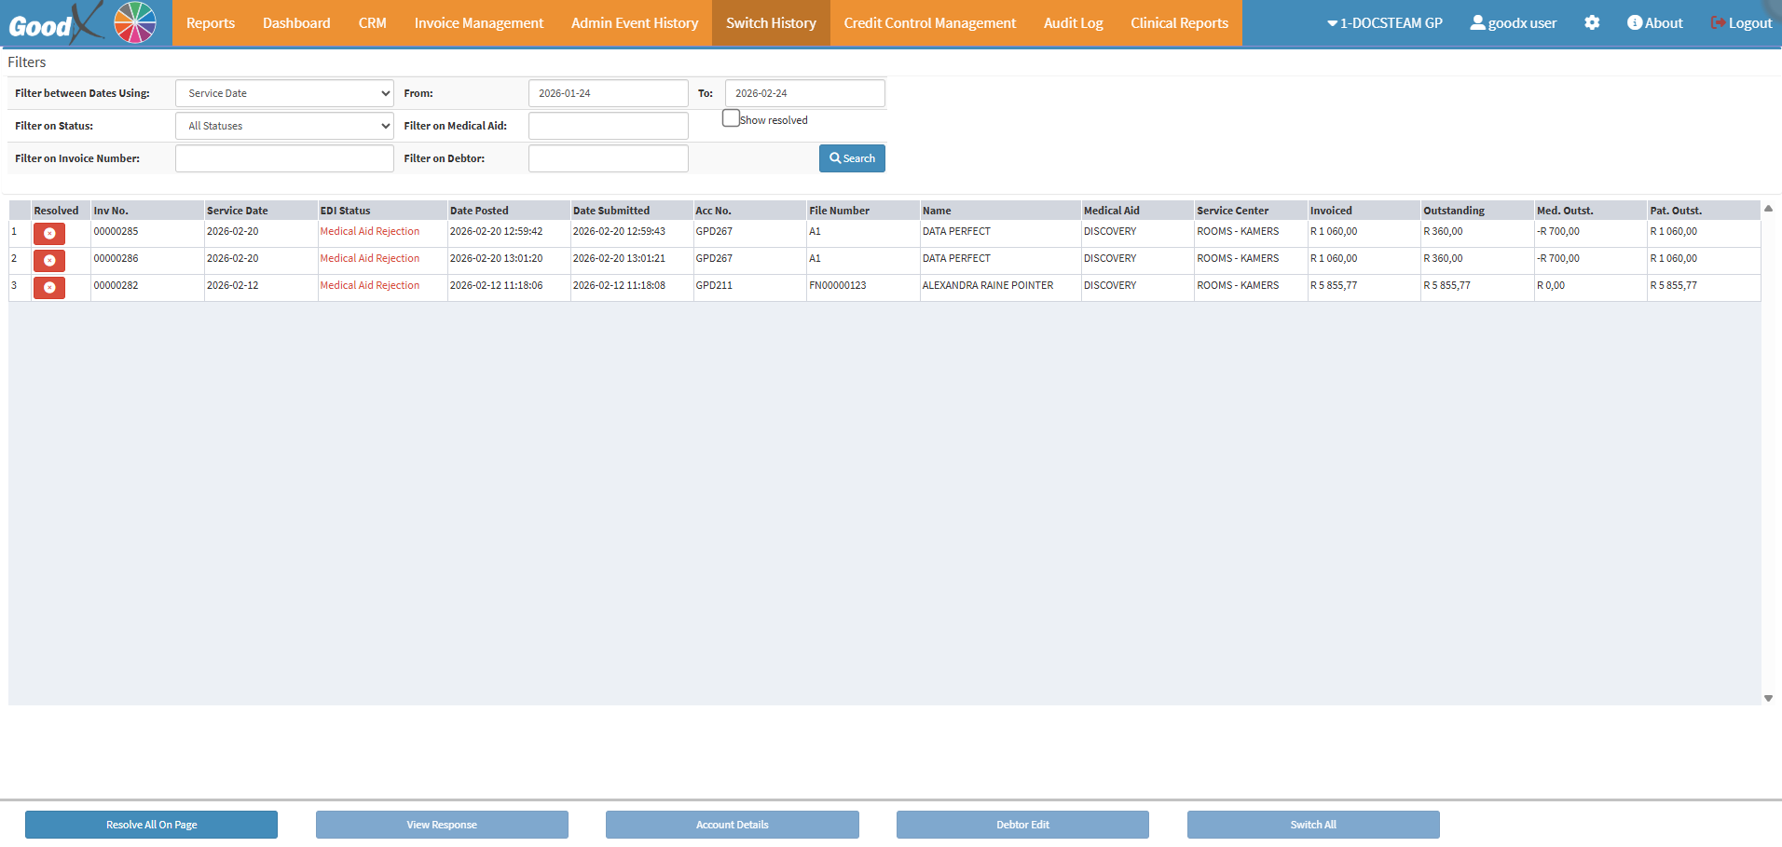Screen dimensions: 1782x847
Task: Select invoice number 00000282 cell
Action: pyautogui.click(x=147, y=287)
